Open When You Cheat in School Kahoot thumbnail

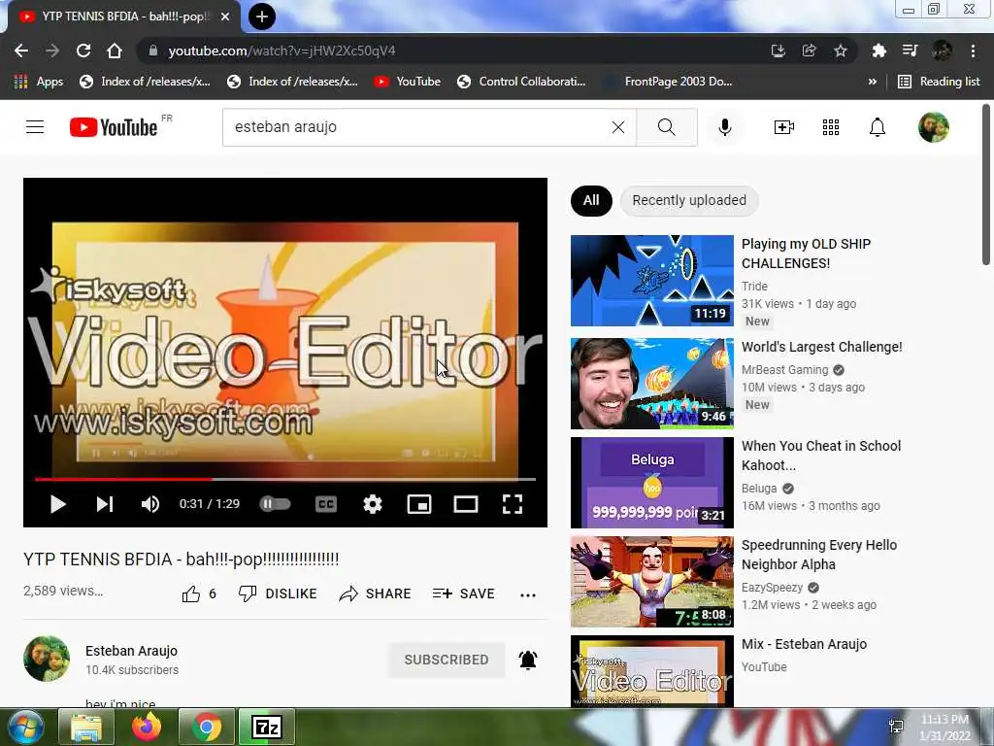[651, 482]
